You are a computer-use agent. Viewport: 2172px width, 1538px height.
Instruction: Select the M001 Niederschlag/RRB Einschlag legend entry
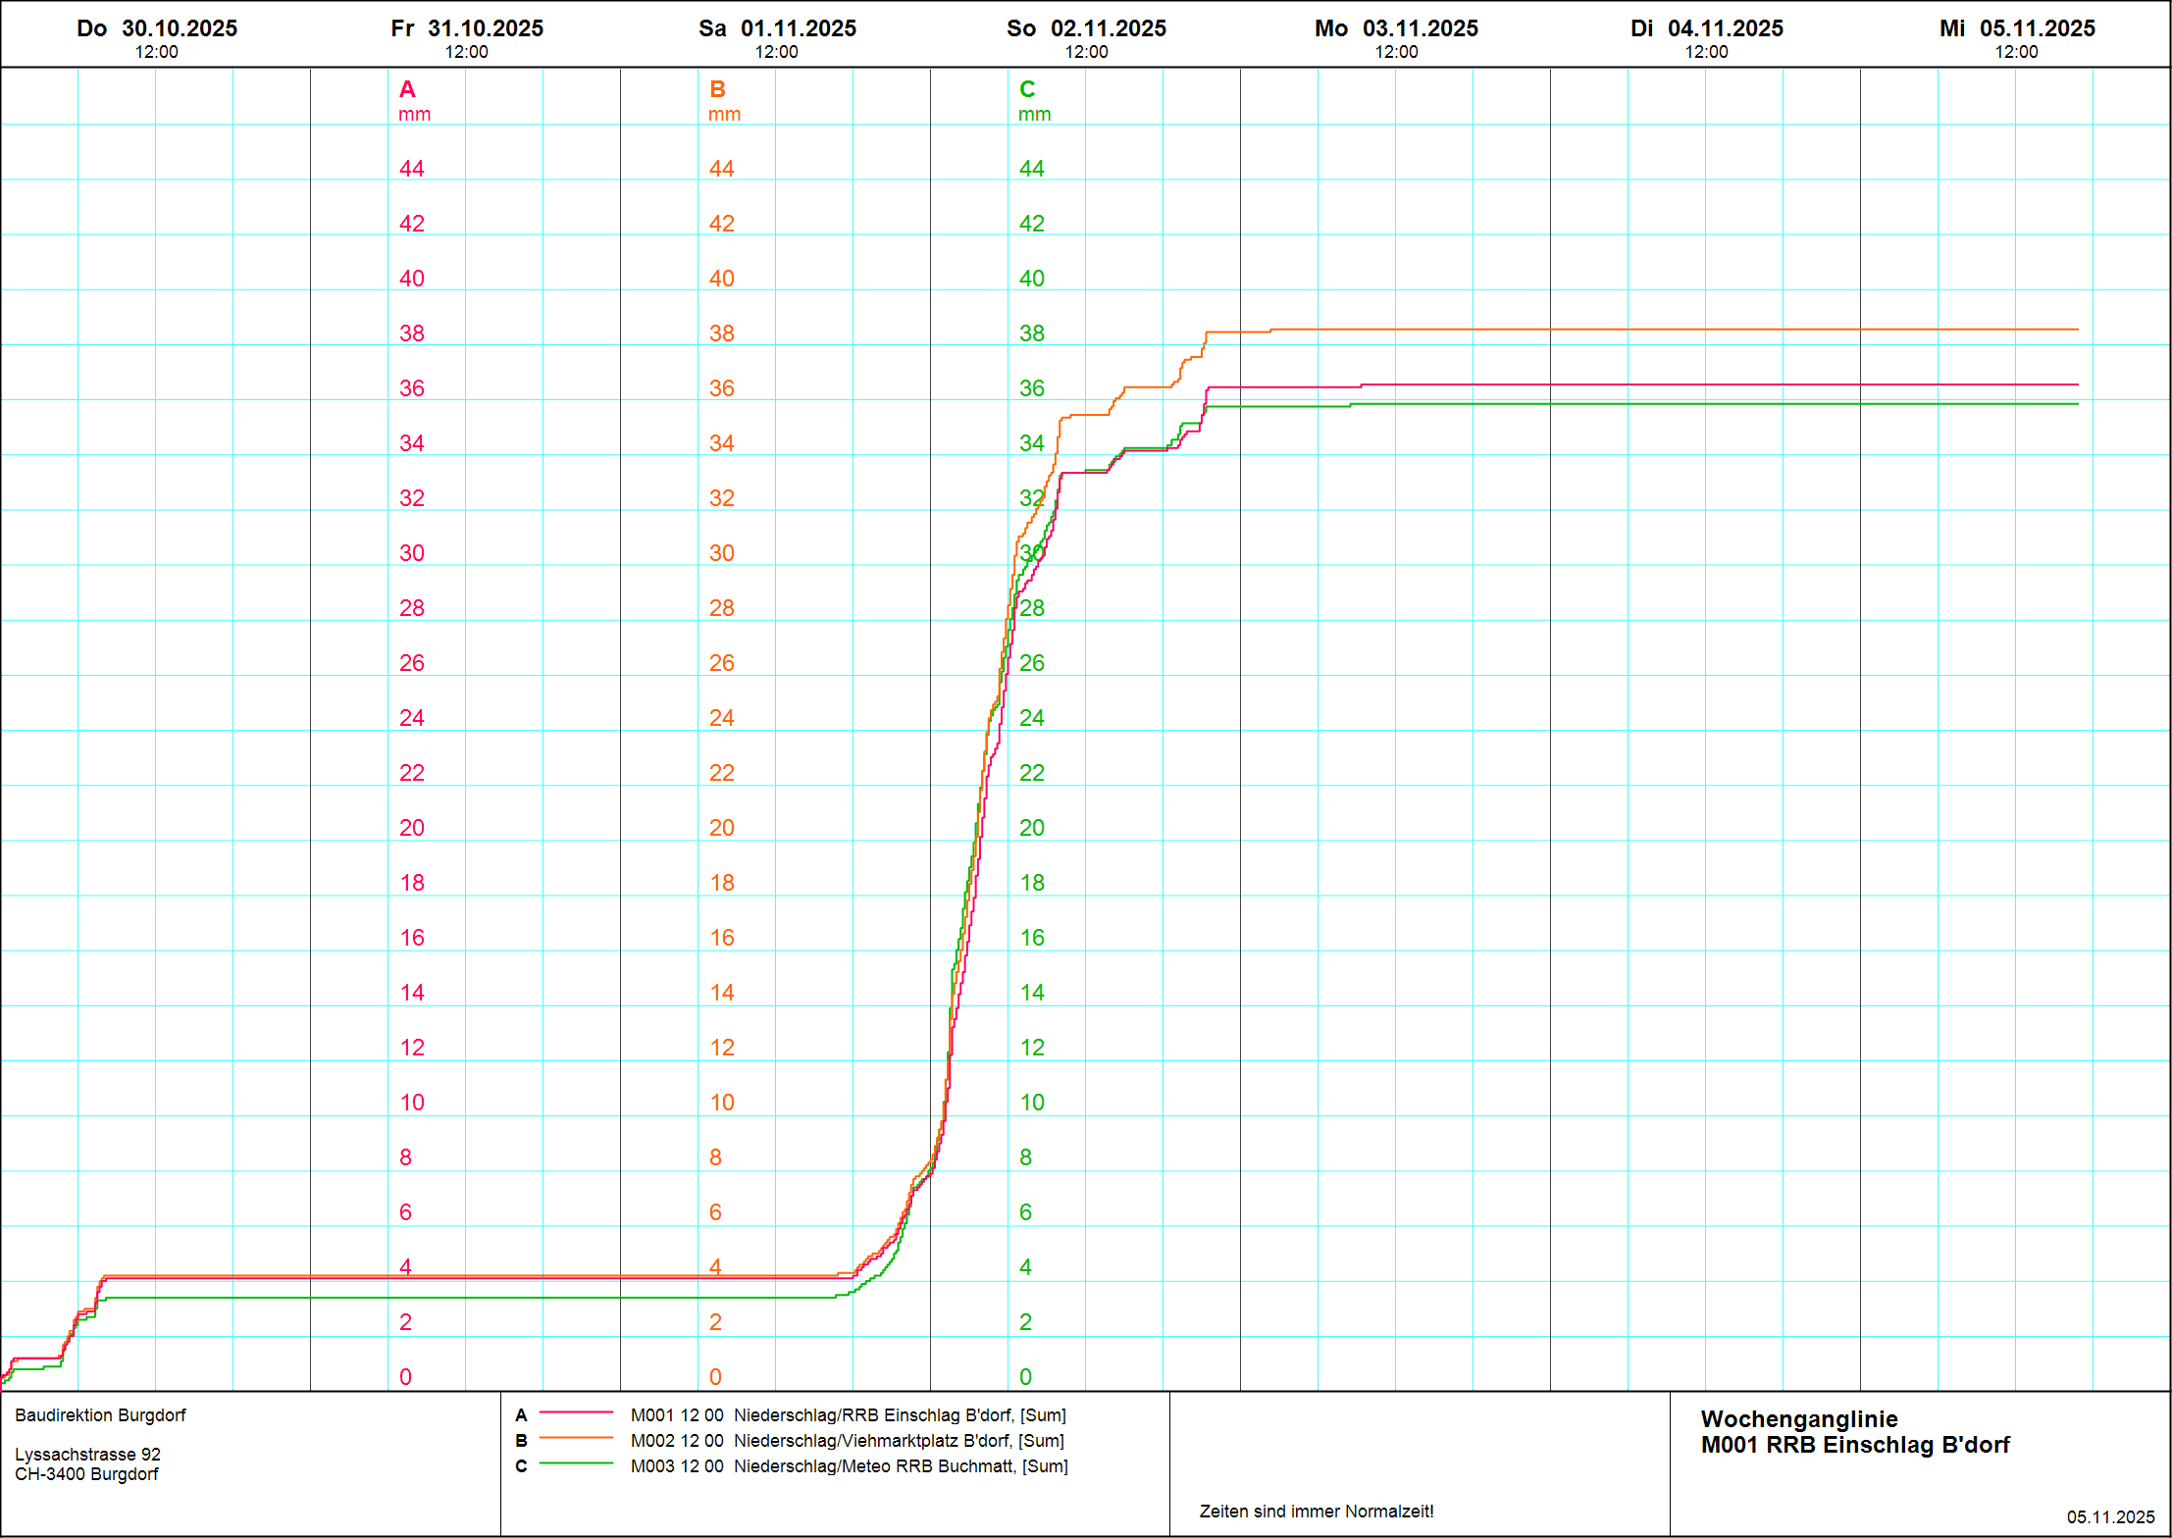tap(849, 1415)
